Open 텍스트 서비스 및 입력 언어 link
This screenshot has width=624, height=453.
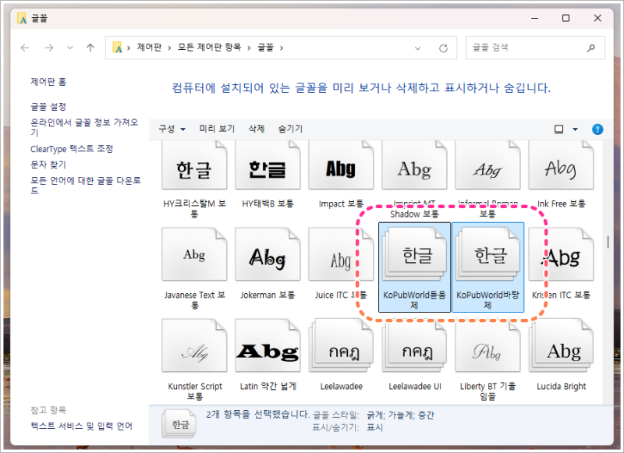click(81, 426)
